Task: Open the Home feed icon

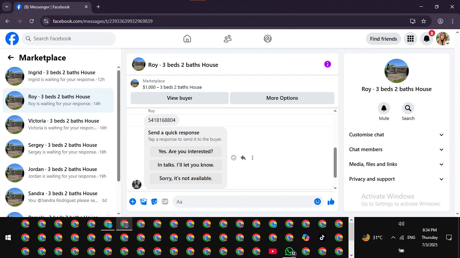Action: (x=187, y=39)
